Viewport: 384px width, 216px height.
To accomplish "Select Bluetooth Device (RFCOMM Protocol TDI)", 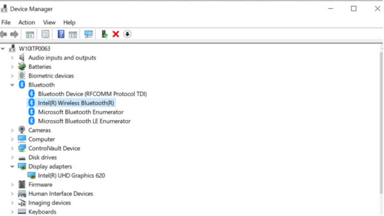I will (x=92, y=94).
